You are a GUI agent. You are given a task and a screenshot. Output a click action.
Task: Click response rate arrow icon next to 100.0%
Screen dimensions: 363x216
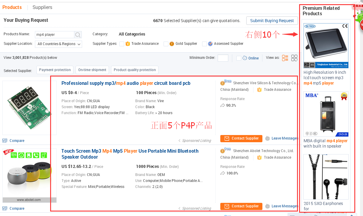coord(223,173)
